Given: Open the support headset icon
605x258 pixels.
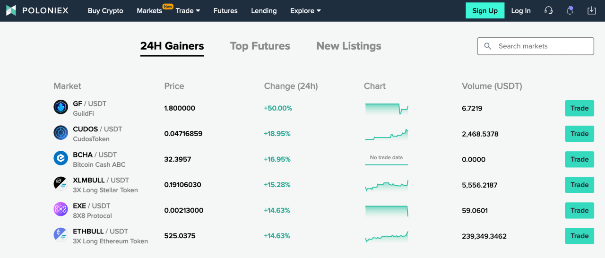Looking at the screenshot, I should (548, 10).
